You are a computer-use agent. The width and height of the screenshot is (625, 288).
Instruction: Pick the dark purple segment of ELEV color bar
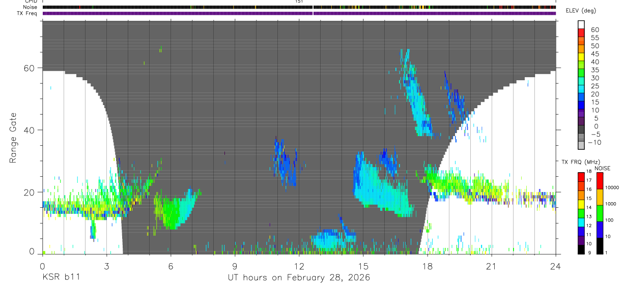(x=581, y=121)
